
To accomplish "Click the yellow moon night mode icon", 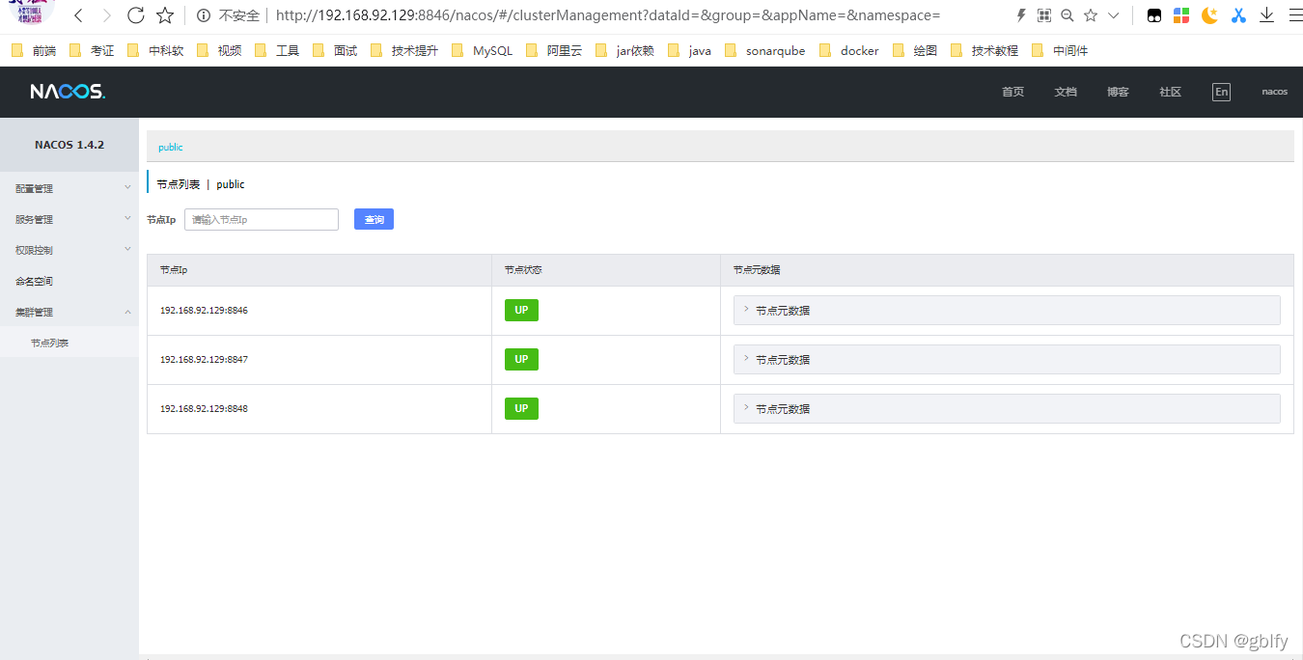I will point(1209,15).
